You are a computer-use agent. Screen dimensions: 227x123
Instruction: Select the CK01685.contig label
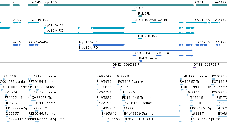pyautogui.click(x=12, y=82)
